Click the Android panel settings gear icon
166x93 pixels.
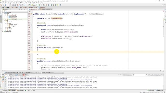tap(161, 71)
